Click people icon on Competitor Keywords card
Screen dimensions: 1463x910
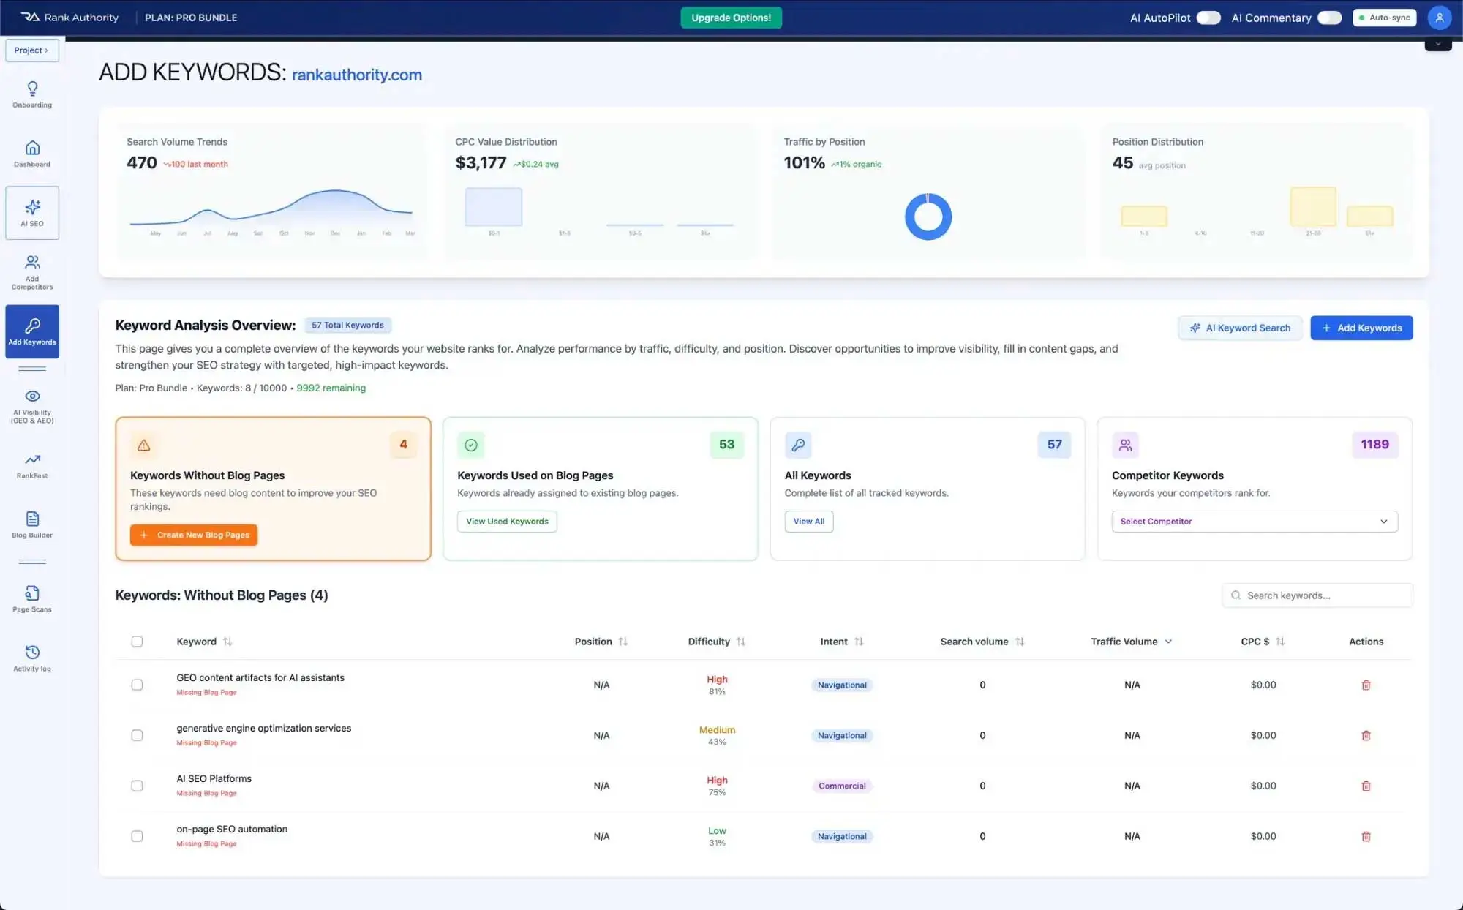pos(1125,445)
